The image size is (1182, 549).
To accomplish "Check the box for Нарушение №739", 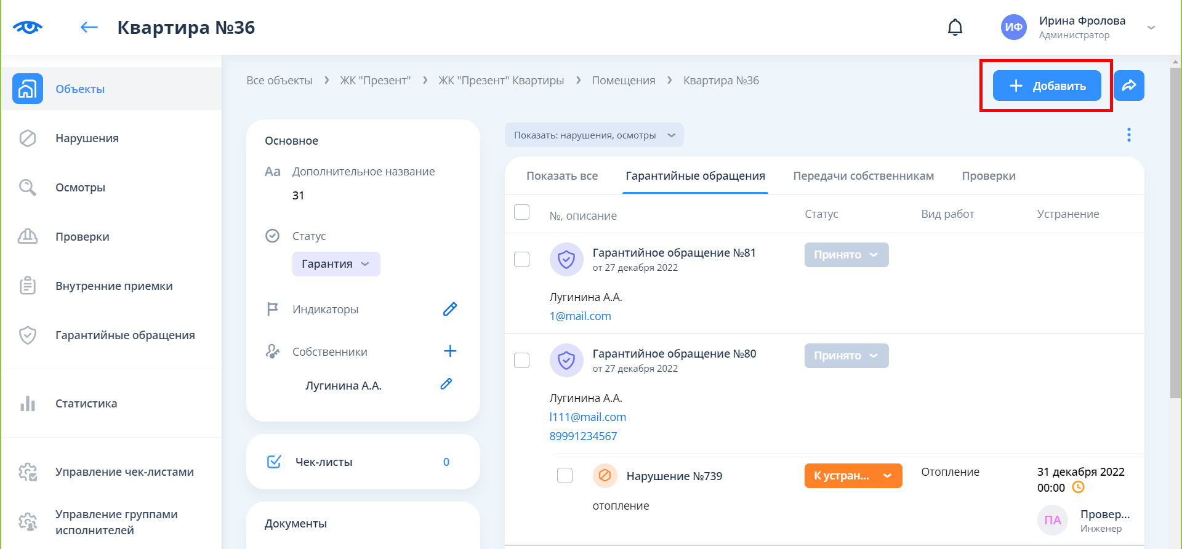I will 565,476.
